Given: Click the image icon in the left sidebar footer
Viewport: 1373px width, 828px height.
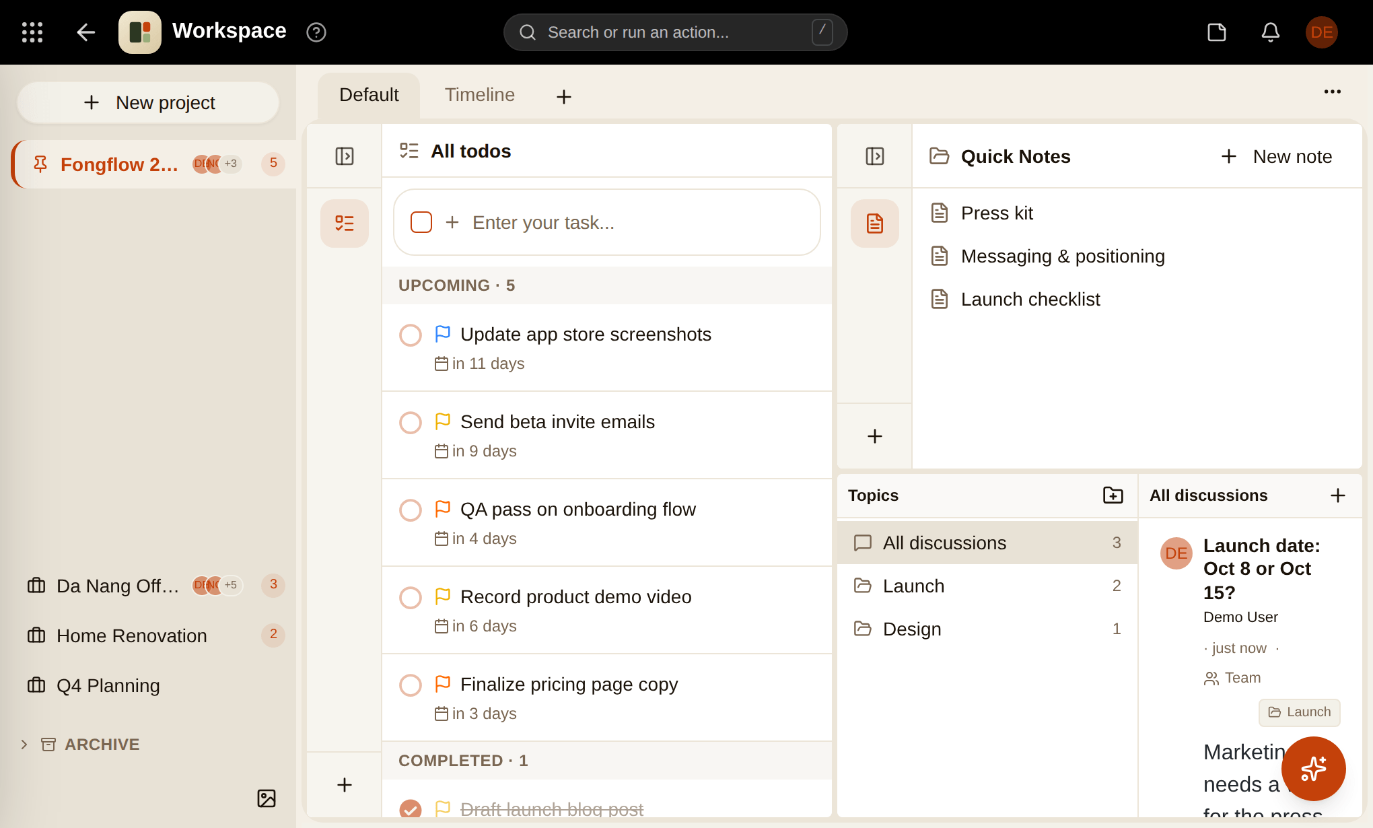Looking at the screenshot, I should point(267,798).
